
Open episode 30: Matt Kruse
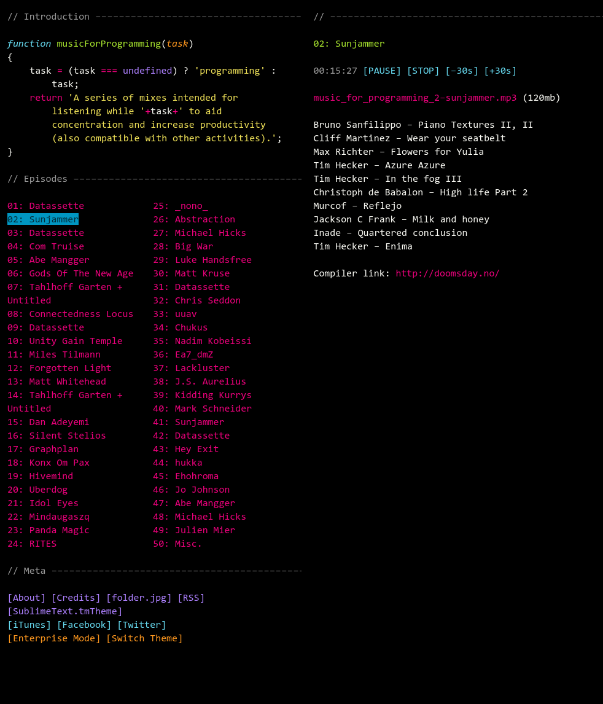(192, 273)
